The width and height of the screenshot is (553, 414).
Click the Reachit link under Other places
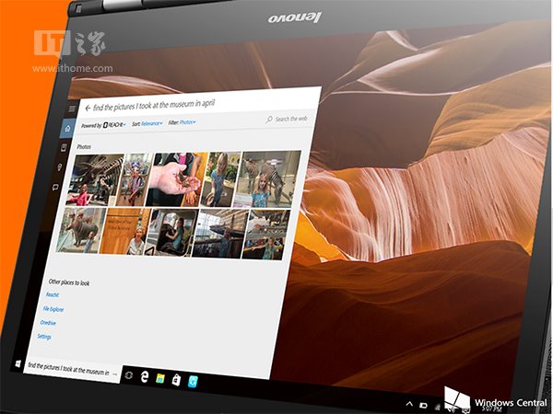(x=53, y=294)
